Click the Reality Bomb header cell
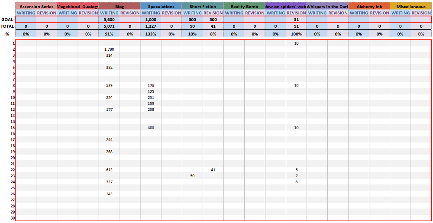433x223 pixels. pyautogui.click(x=244, y=6)
